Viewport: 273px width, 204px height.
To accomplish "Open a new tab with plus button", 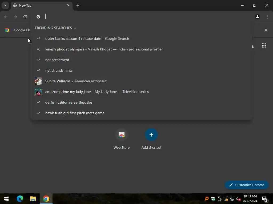I will [78, 5].
